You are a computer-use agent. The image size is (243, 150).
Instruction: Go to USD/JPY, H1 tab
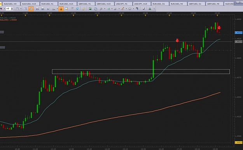123,4
